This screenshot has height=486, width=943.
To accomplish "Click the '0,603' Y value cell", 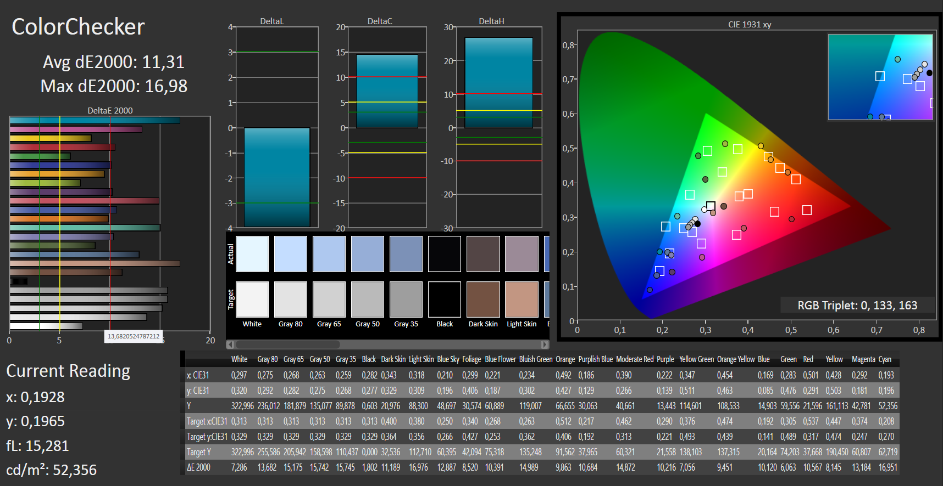I will 369,406.
